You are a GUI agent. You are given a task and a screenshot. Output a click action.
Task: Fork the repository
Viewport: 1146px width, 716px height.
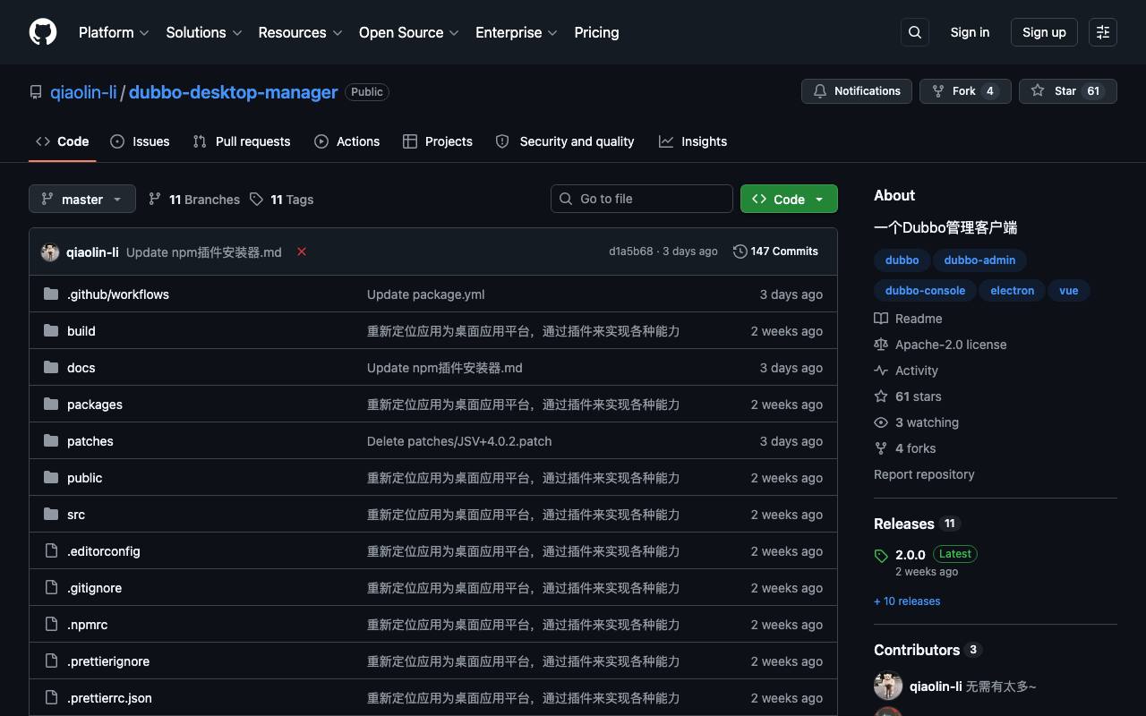coord(965,91)
